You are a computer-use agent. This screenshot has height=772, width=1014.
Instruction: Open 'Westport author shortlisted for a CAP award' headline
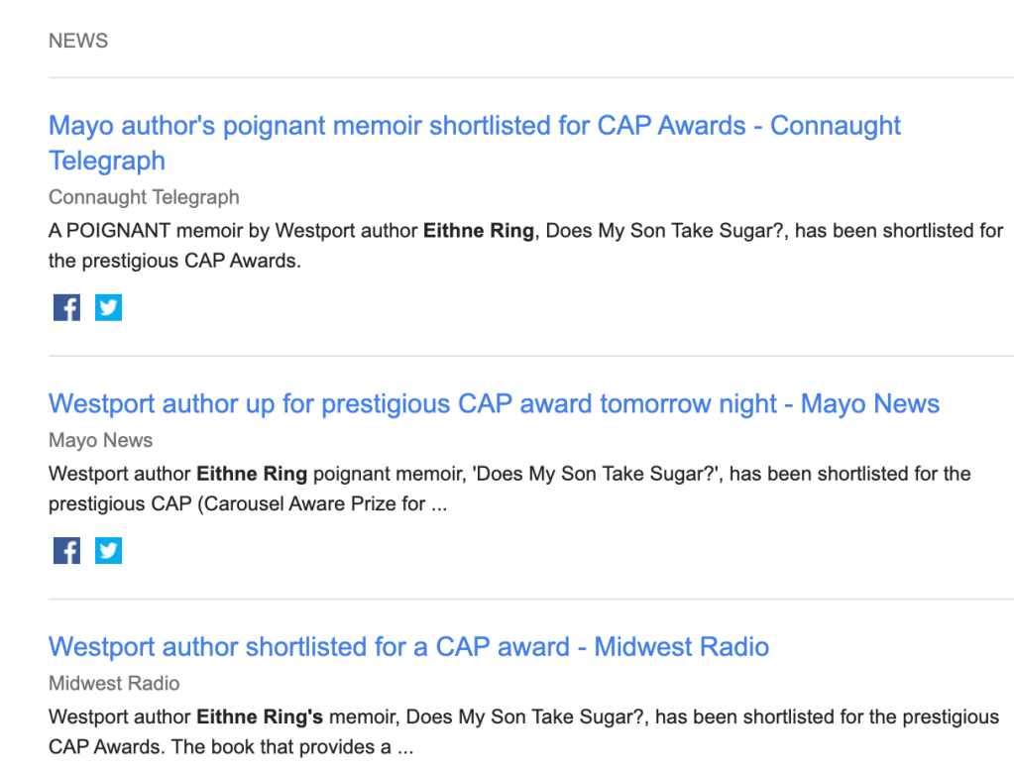408,647
